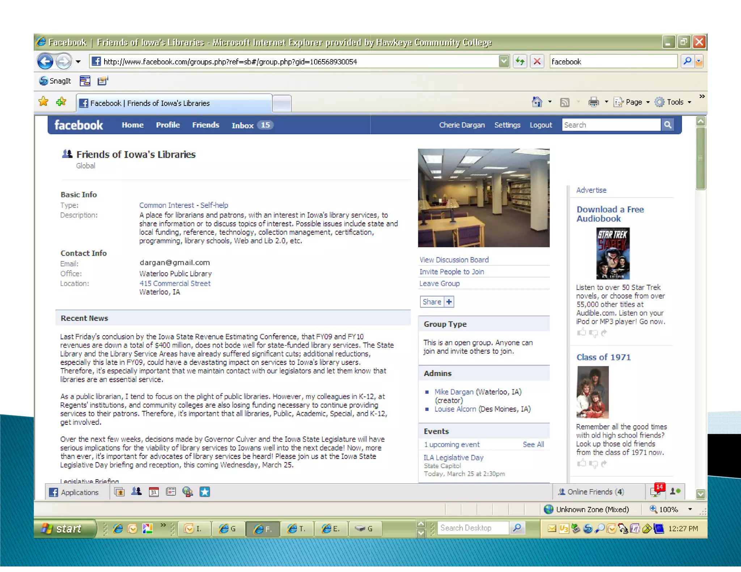The height and width of the screenshot is (572, 741).
Task: Click the Desktop search magnifier in taskbar
Action: coord(517,528)
